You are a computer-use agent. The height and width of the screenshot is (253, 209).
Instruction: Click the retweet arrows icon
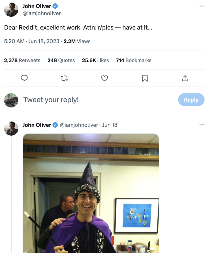click(x=64, y=78)
